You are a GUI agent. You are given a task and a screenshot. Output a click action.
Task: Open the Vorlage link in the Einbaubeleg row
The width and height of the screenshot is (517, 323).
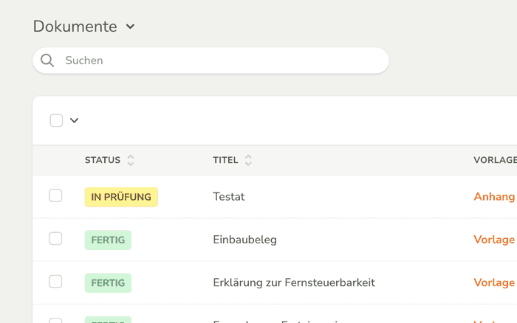(x=494, y=240)
